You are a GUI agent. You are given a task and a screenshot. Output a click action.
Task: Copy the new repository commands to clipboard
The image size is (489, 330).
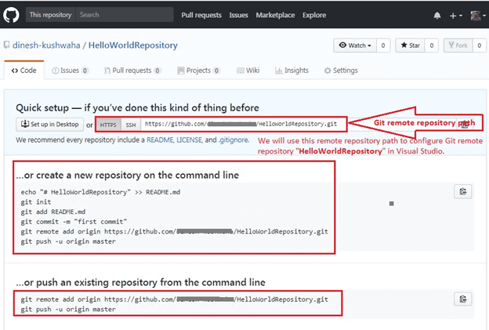[x=463, y=191]
